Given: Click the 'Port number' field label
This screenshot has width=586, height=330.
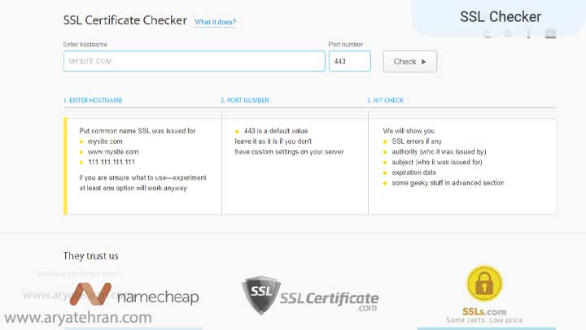Looking at the screenshot, I should tap(346, 45).
